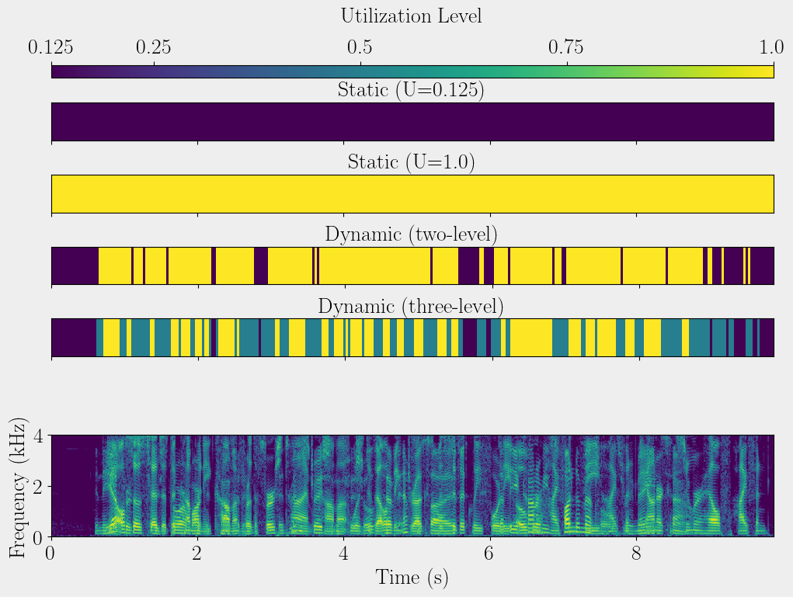Click the Utilization Level colorbar title
Viewport: 793px width, 597px height.
click(x=411, y=16)
